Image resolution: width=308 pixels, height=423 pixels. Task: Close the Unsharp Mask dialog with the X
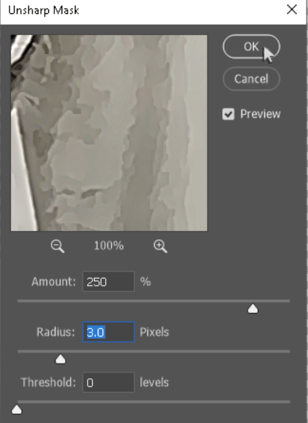pyautogui.click(x=292, y=10)
